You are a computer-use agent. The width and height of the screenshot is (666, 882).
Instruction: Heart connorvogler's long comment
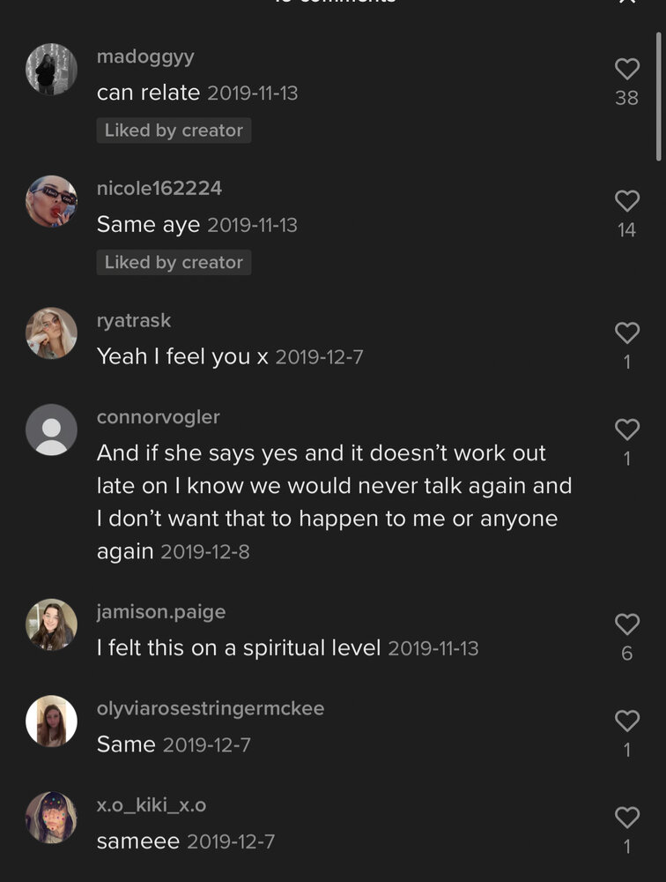(x=626, y=430)
